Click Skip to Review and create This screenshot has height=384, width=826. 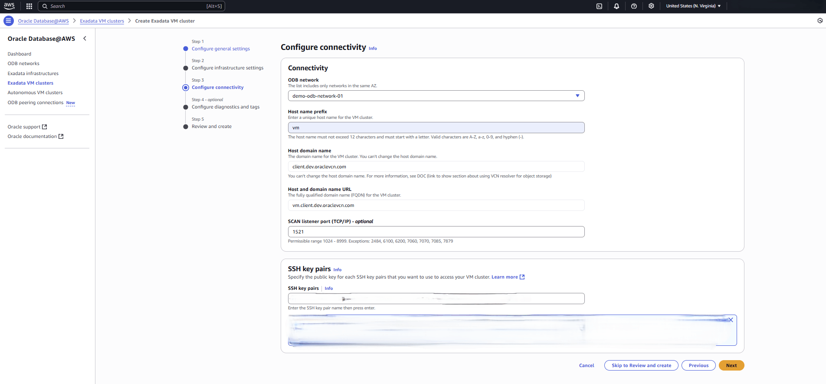641,365
